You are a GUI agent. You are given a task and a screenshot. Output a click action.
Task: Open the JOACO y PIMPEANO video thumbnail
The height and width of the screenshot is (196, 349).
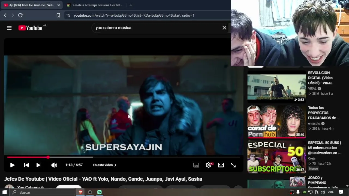pos(277,182)
